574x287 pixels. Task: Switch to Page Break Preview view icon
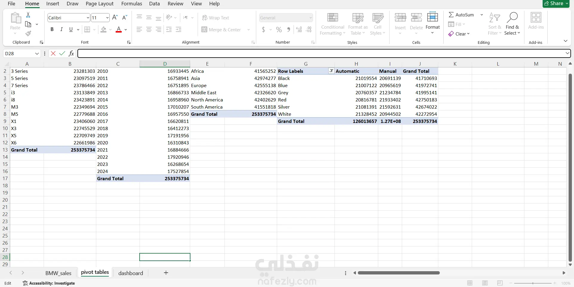tap(500, 283)
